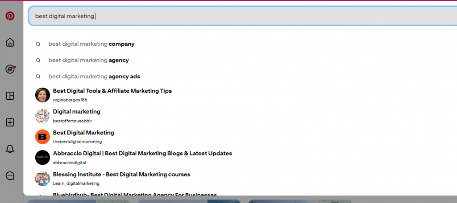This screenshot has width=457, height=203.
Task: Open 'Best Digital Tools & Affiliate Marketing Tips' profile
Action: pos(112,91)
